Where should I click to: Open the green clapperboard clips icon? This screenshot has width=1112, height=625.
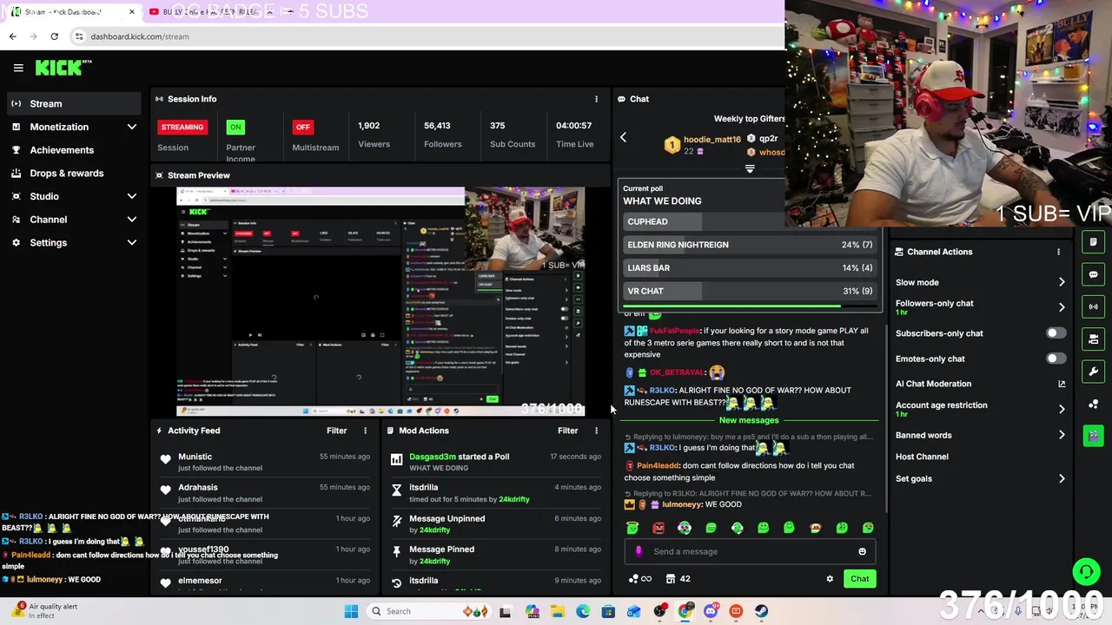coord(1094,436)
